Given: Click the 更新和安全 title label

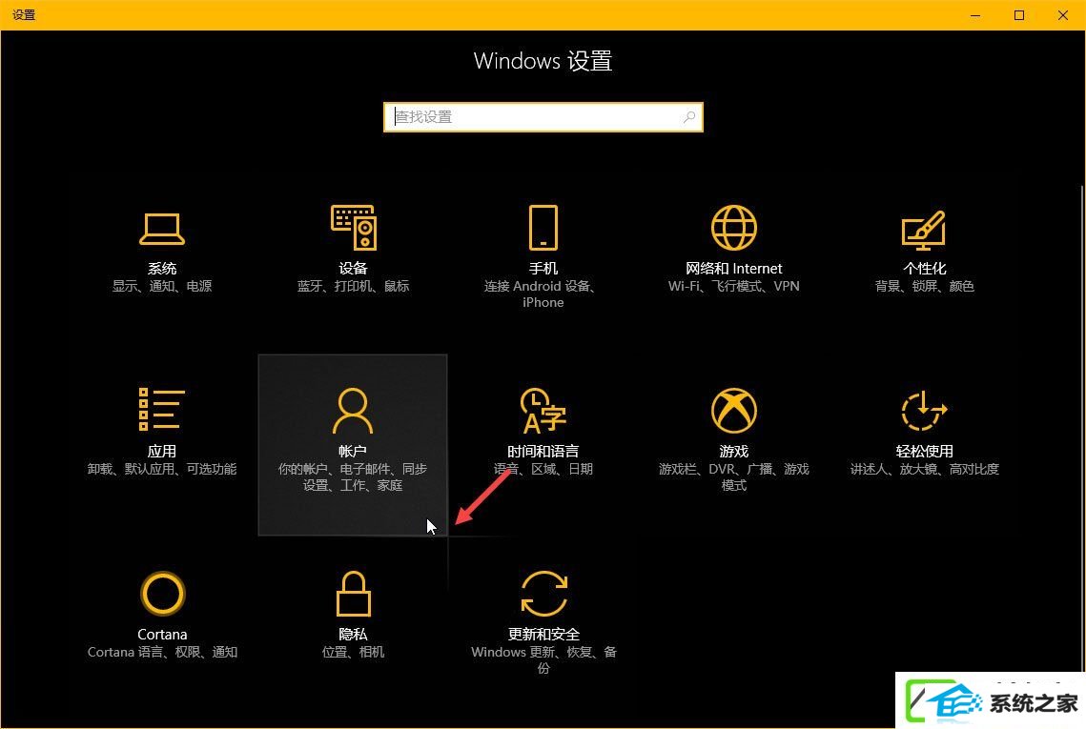Looking at the screenshot, I should coord(543,634).
